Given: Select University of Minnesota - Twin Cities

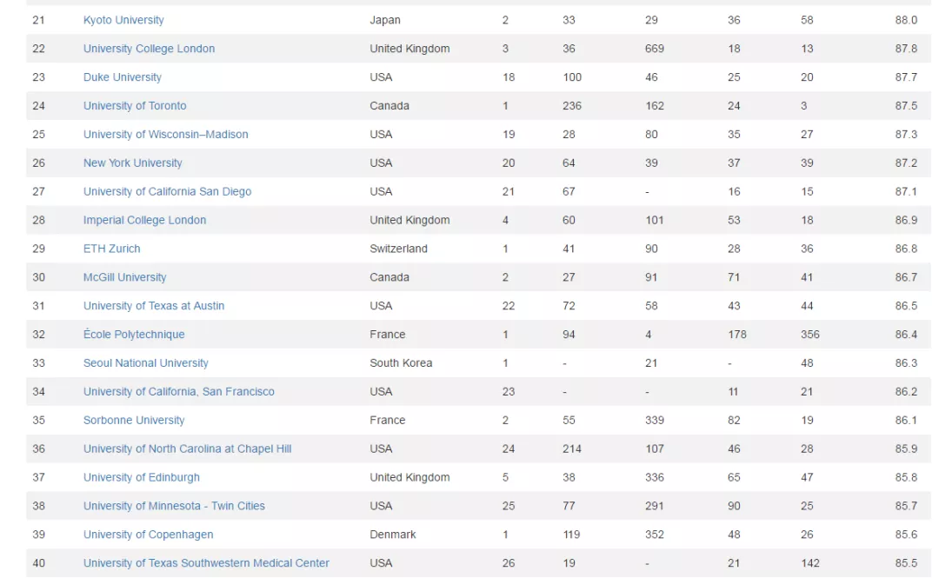Looking at the screenshot, I should coord(174,506).
